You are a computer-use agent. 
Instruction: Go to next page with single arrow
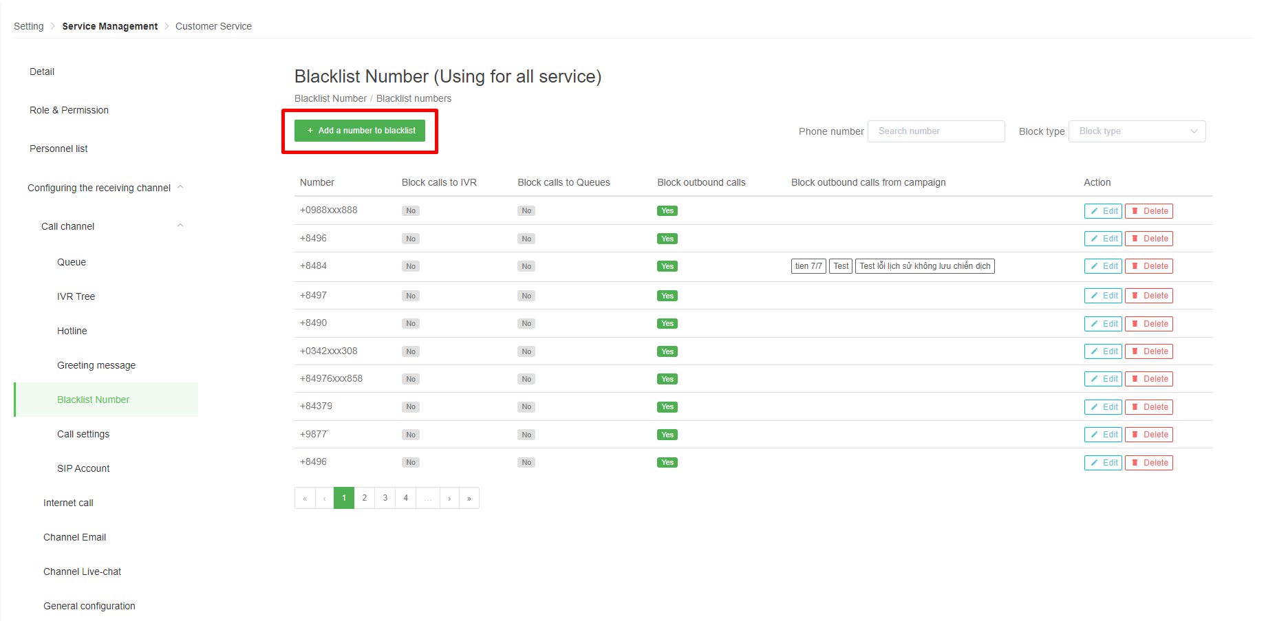tap(449, 498)
